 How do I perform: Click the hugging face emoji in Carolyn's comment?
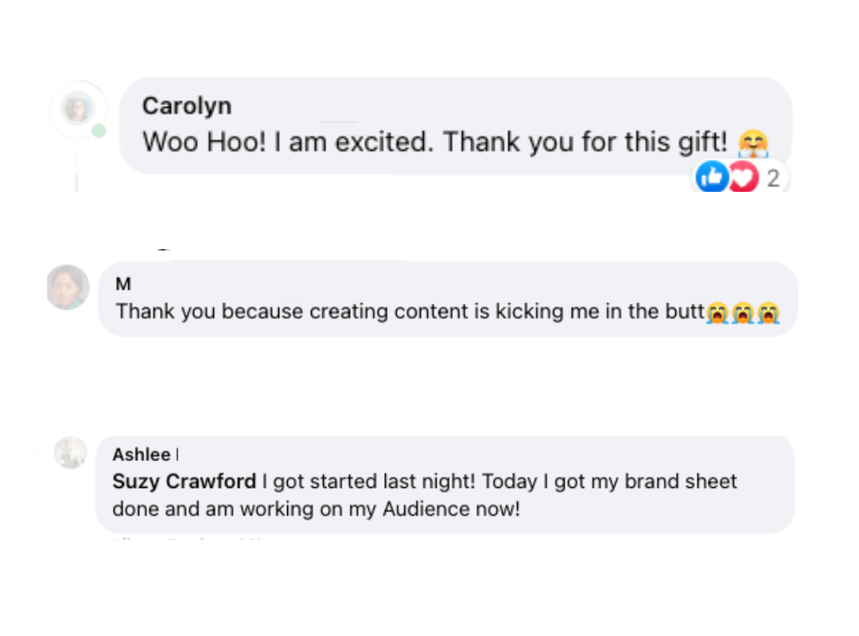coord(753,143)
